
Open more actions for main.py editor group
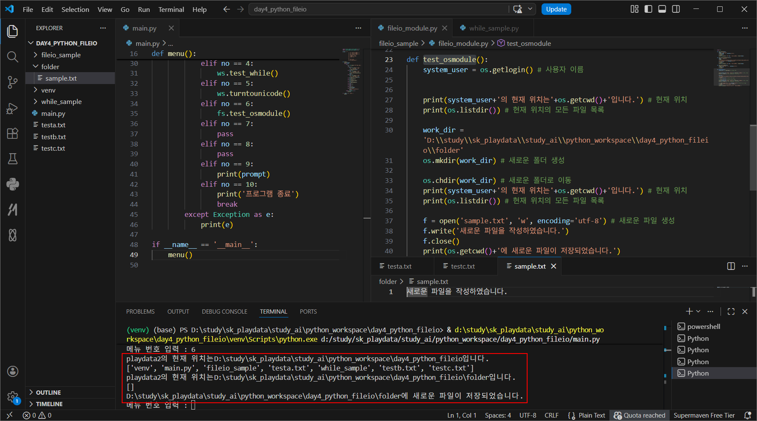point(358,28)
